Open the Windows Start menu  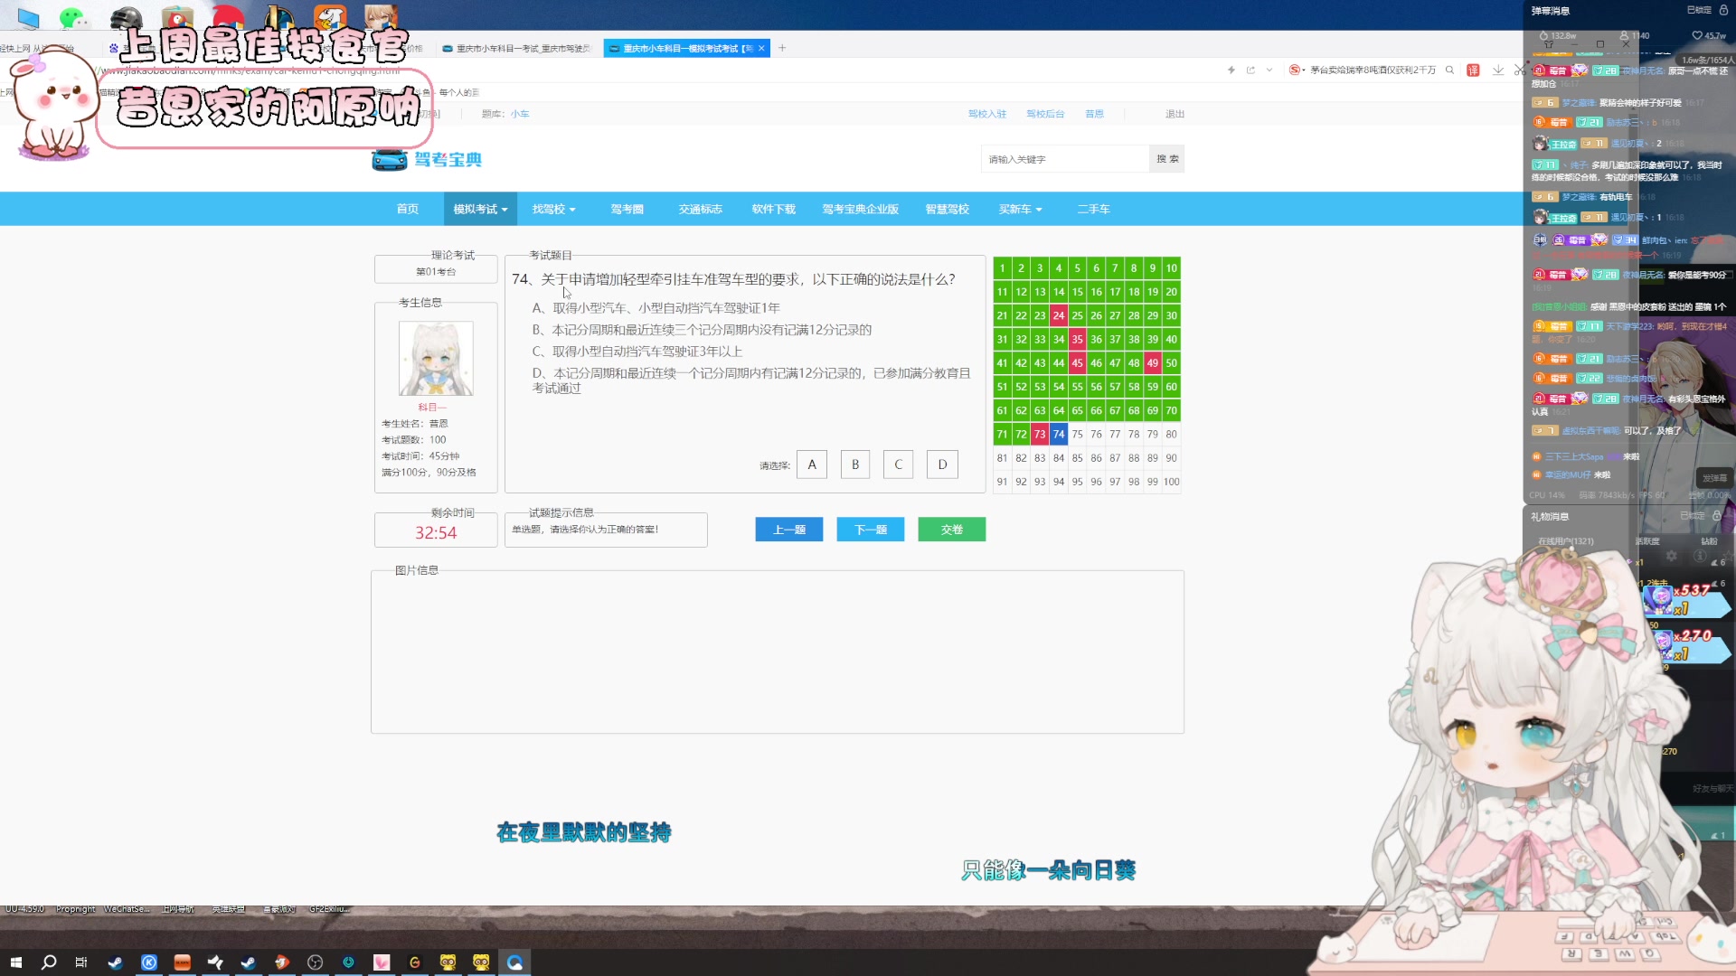(x=16, y=962)
